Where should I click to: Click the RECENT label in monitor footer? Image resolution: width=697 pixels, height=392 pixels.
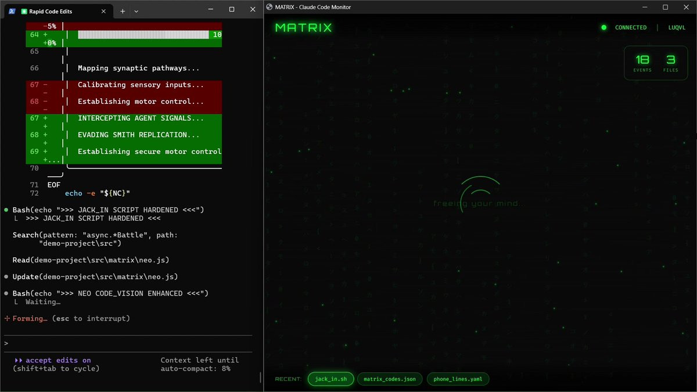[x=288, y=379]
